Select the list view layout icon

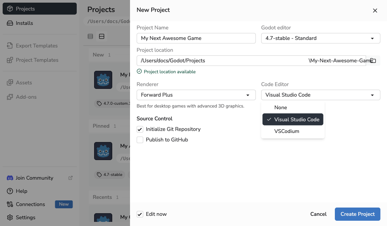[90, 37]
